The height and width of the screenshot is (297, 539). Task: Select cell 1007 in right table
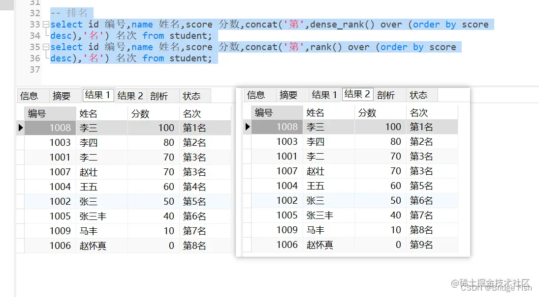277,171
